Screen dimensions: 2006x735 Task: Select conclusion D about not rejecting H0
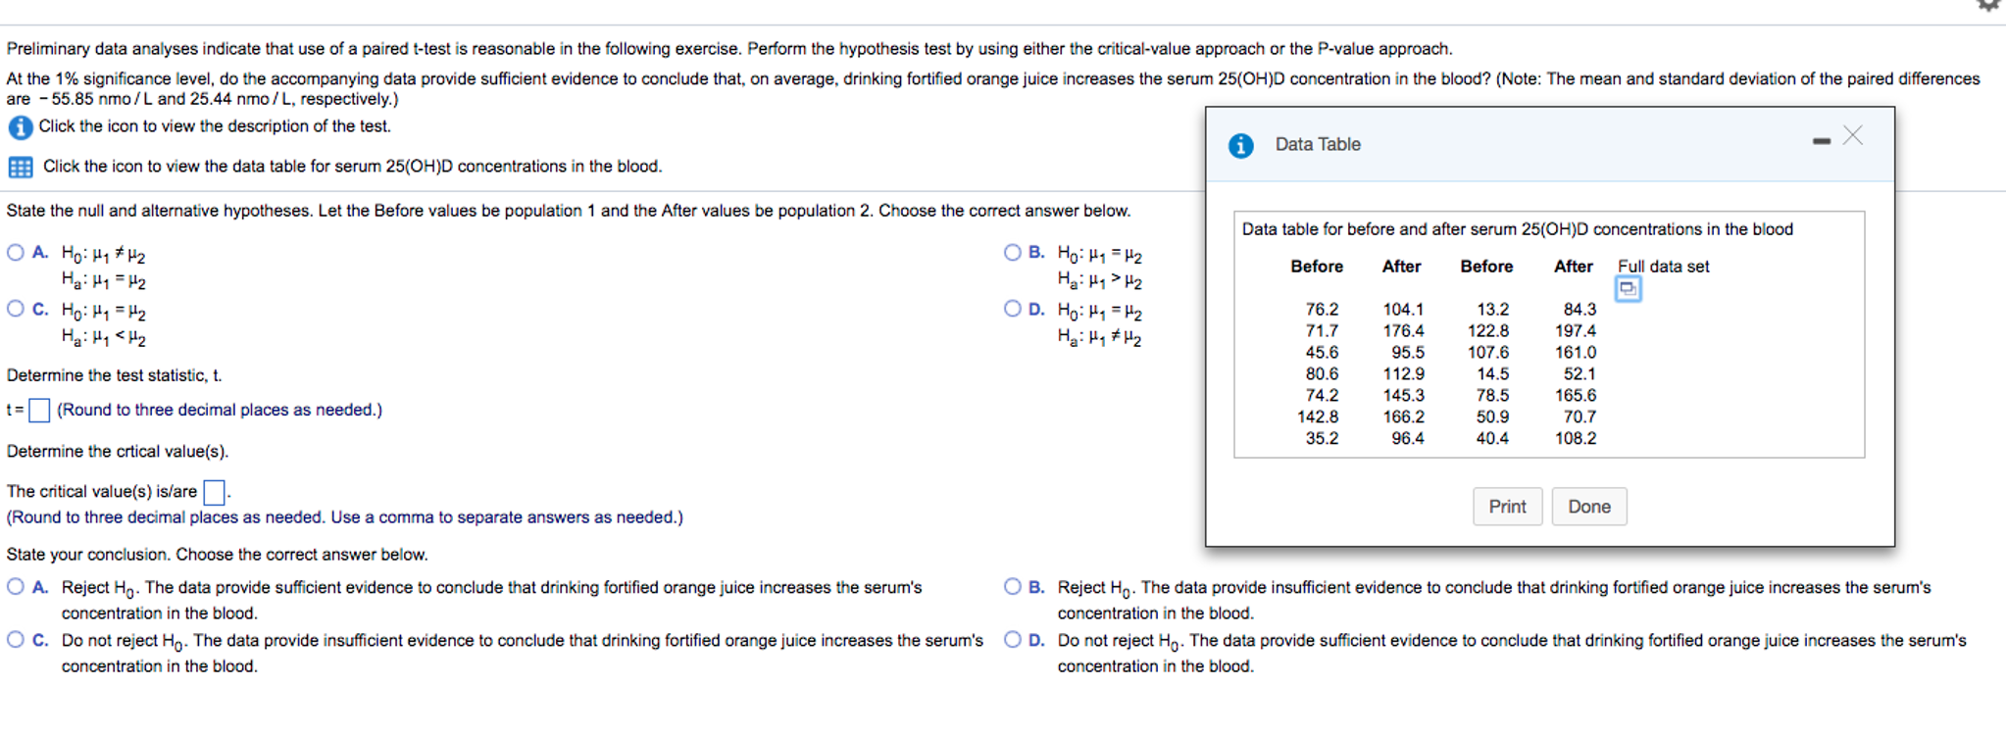[1011, 639]
